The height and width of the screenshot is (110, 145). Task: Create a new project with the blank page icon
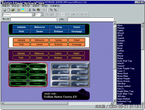click(x=9, y=10)
